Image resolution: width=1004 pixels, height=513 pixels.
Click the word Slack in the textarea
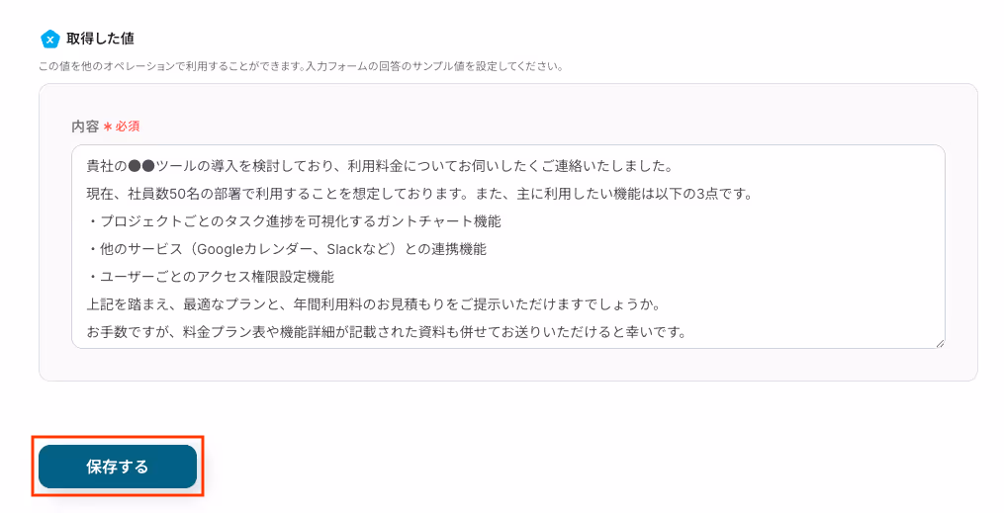345,249
